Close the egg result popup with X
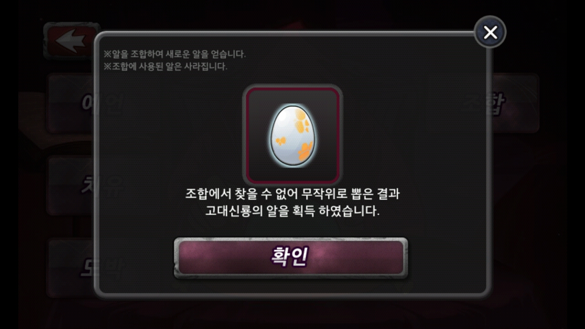Image resolution: width=585 pixels, height=329 pixels. coord(490,32)
